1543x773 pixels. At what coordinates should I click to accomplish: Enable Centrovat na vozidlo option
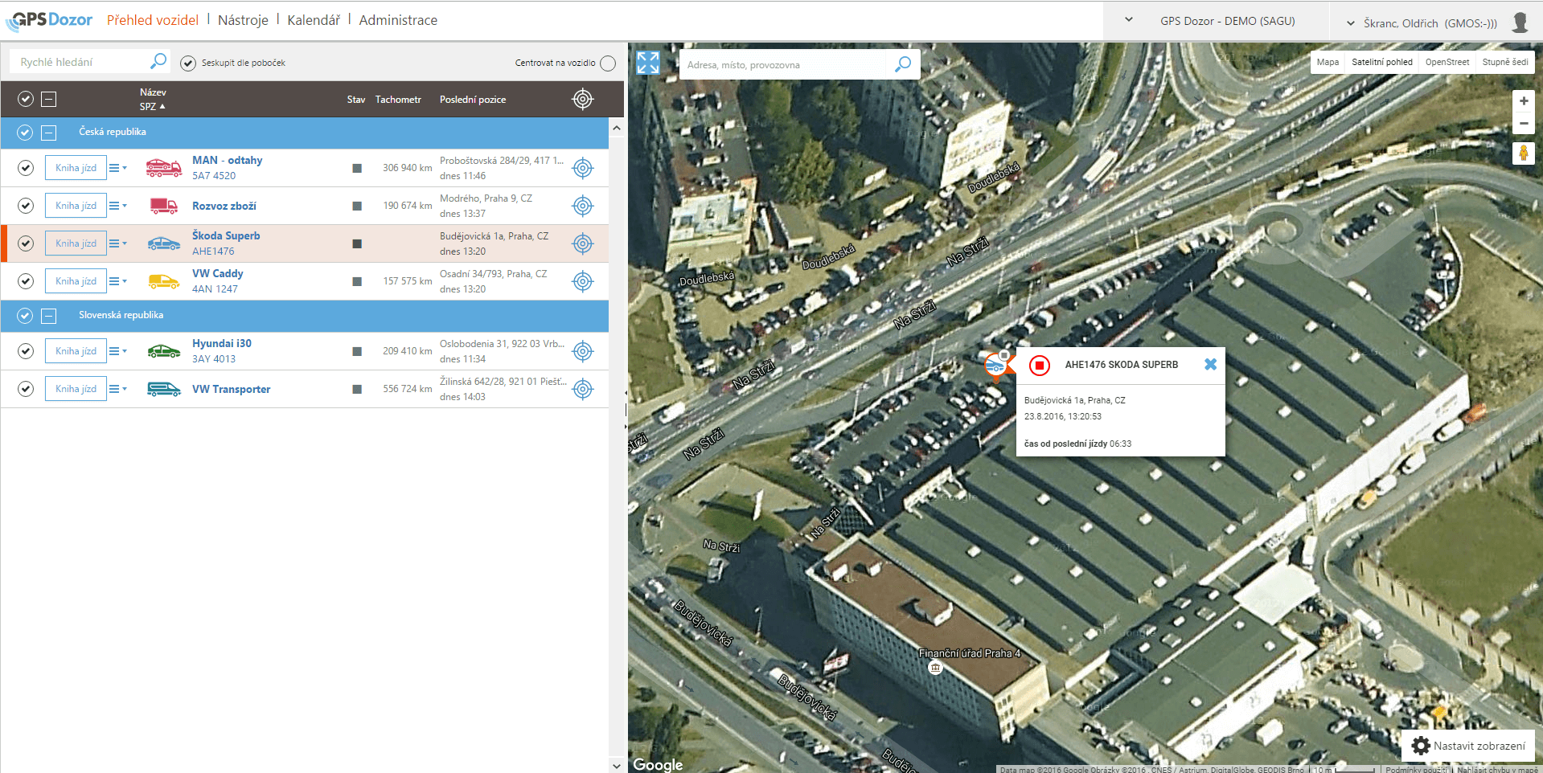(608, 63)
